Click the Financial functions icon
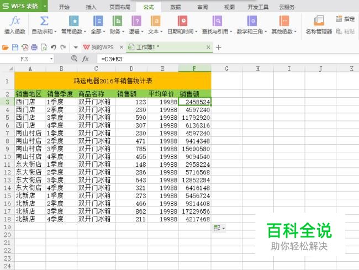359x270 pixels. tap(117, 21)
